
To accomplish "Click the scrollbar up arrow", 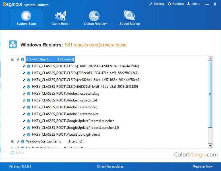I will pos(210,58).
